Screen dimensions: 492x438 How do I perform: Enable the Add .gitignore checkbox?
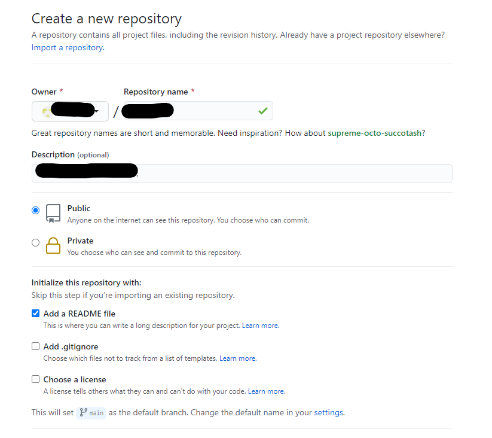(x=35, y=346)
